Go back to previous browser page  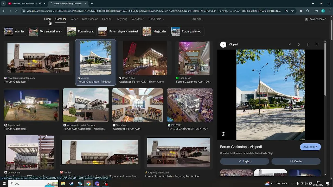point(4,11)
